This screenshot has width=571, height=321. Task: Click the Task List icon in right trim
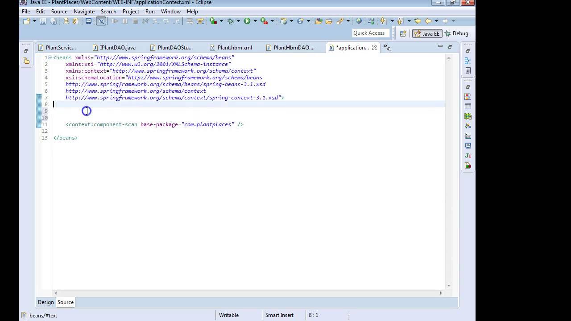tap(468, 70)
